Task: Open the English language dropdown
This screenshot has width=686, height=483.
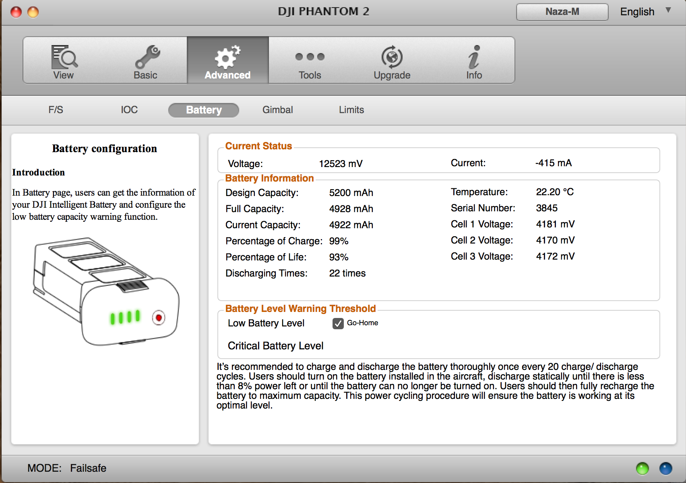Action: [x=645, y=12]
